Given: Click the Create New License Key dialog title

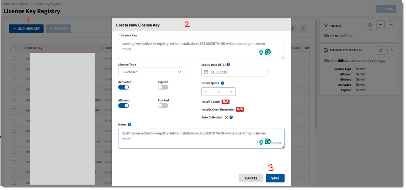Looking at the screenshot, I should [x=138, y=25].
